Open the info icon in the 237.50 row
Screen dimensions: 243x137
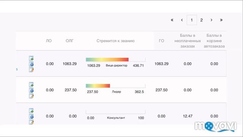click(x=31, y=90)
